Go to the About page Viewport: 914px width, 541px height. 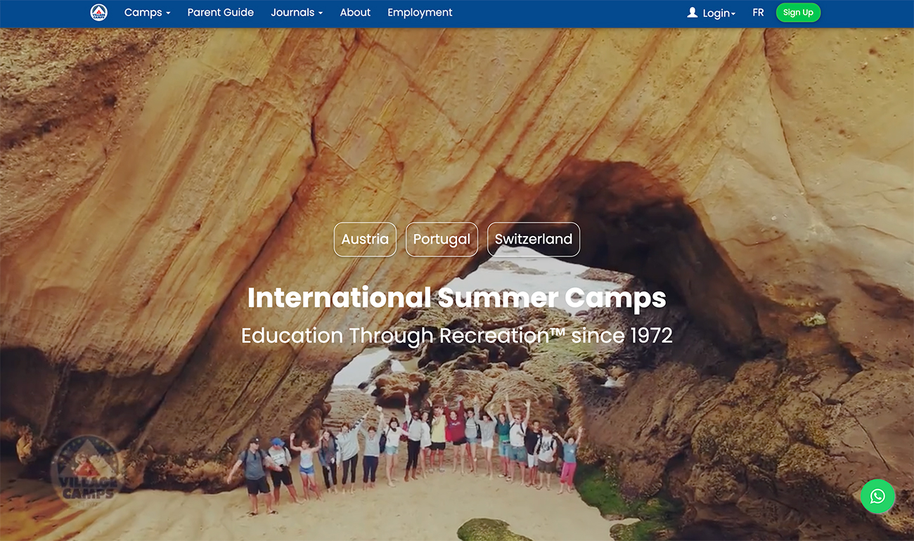pos(355,13)
